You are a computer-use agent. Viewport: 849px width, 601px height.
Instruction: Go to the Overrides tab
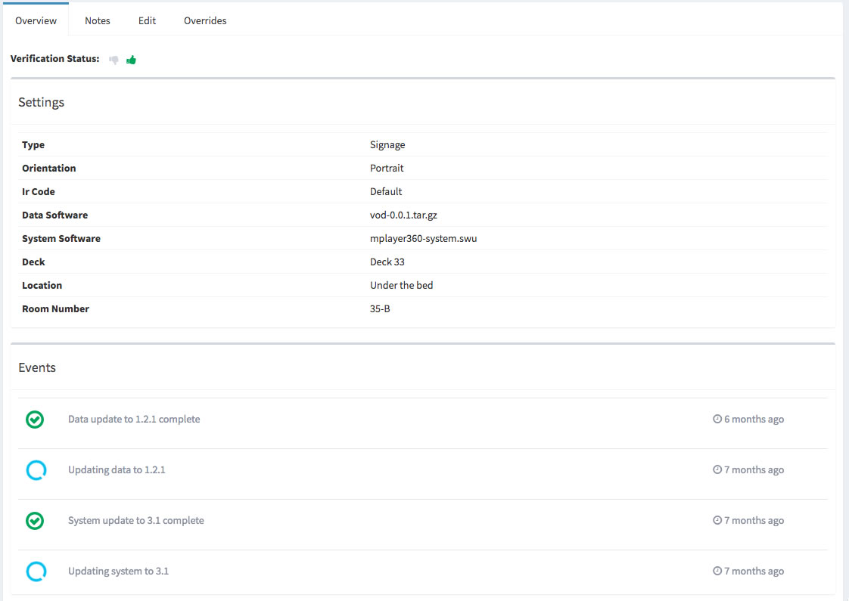point(205,20)
